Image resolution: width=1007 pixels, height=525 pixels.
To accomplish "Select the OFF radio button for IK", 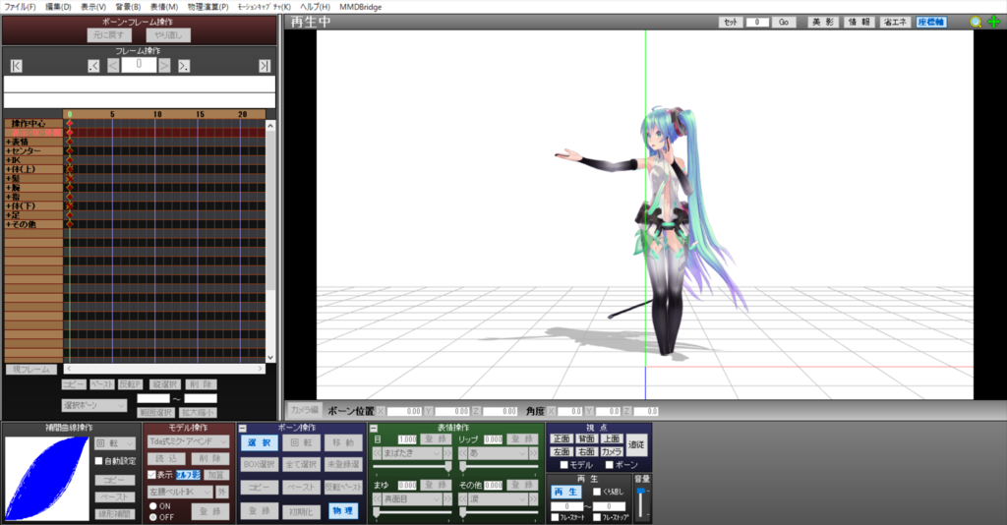I will tap(152, 517).
